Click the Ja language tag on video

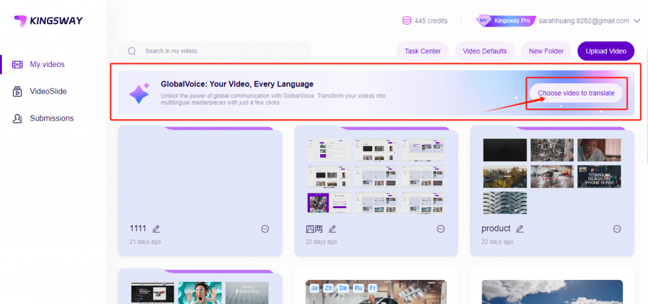pos(315,288)
